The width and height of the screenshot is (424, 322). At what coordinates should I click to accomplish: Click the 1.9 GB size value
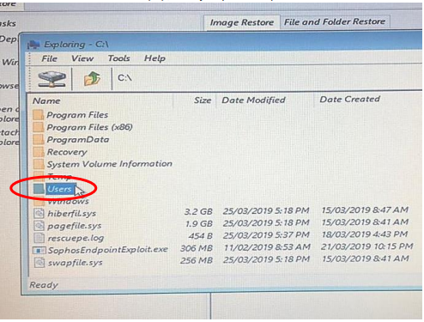(x=199, y=223)
